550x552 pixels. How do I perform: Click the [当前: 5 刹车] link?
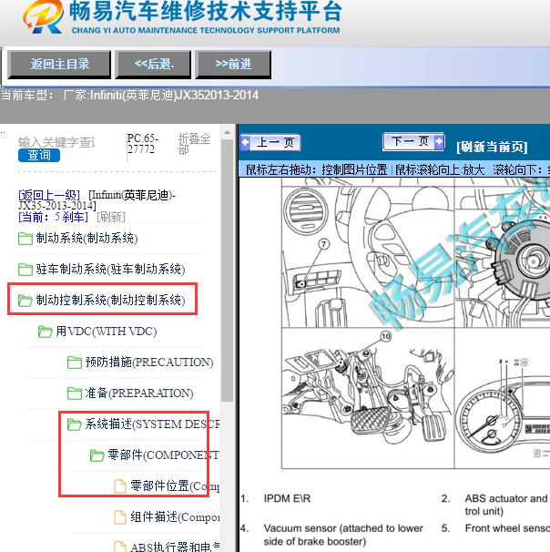click(x=53, y=217)
